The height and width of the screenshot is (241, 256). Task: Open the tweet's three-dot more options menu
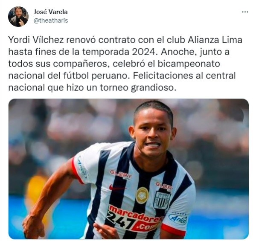click(245, 12)
